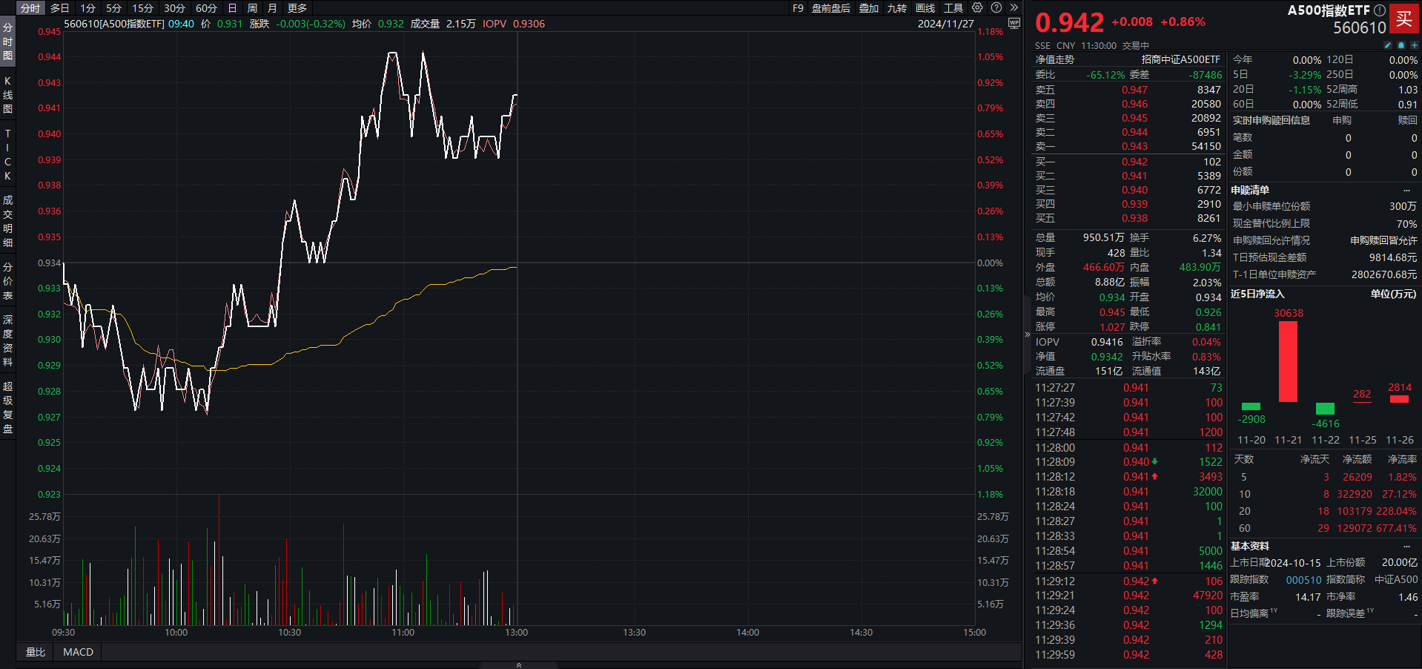Click the small icon below the date
The height and width of the screenshot is (669, 1422).
pyautogui.click(x=1013, y=24)
